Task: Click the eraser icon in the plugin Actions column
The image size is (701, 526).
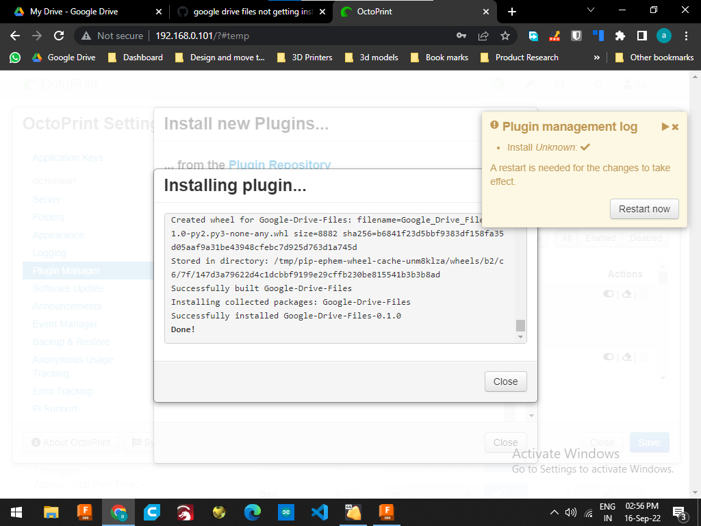Action: click(x=626, y=293)
